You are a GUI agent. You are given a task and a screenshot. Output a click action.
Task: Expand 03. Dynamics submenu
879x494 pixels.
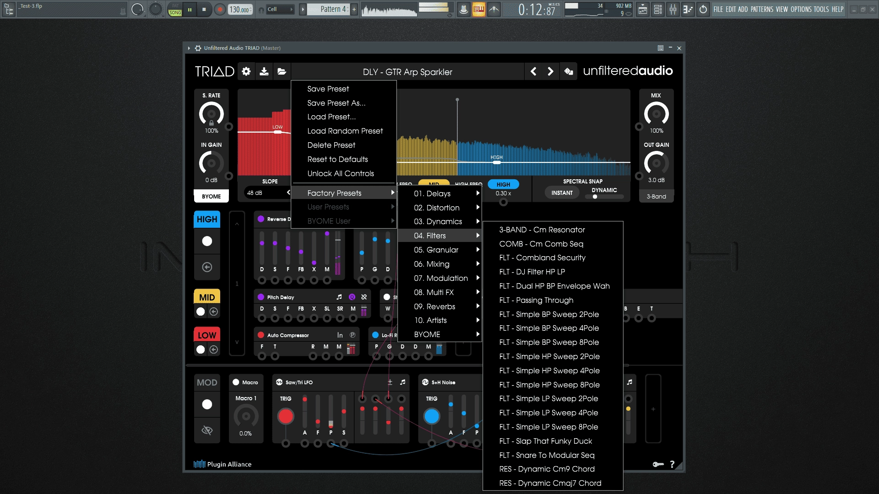pos(439,221)
